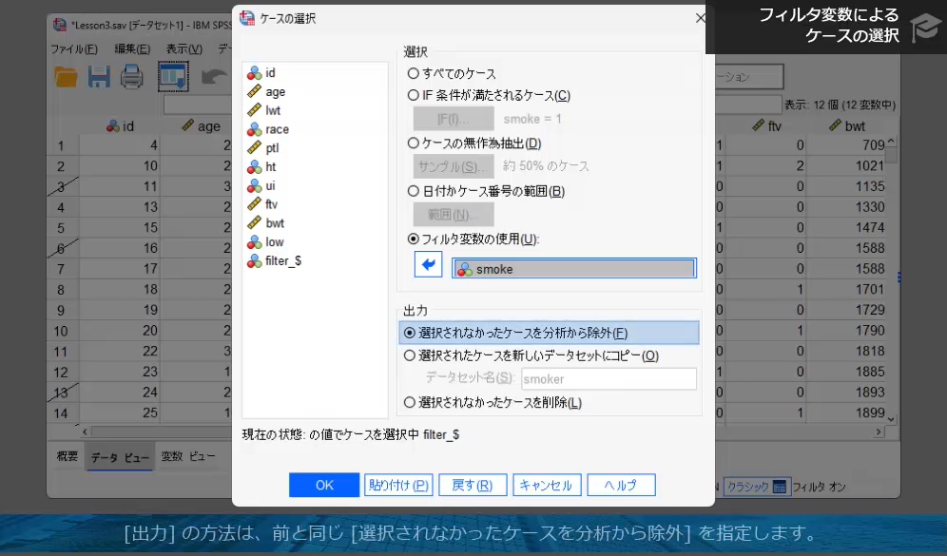Move smoke variable using blue arrow button
The height and width of the screenshot is (556, 947).
[x=427, y=265]
